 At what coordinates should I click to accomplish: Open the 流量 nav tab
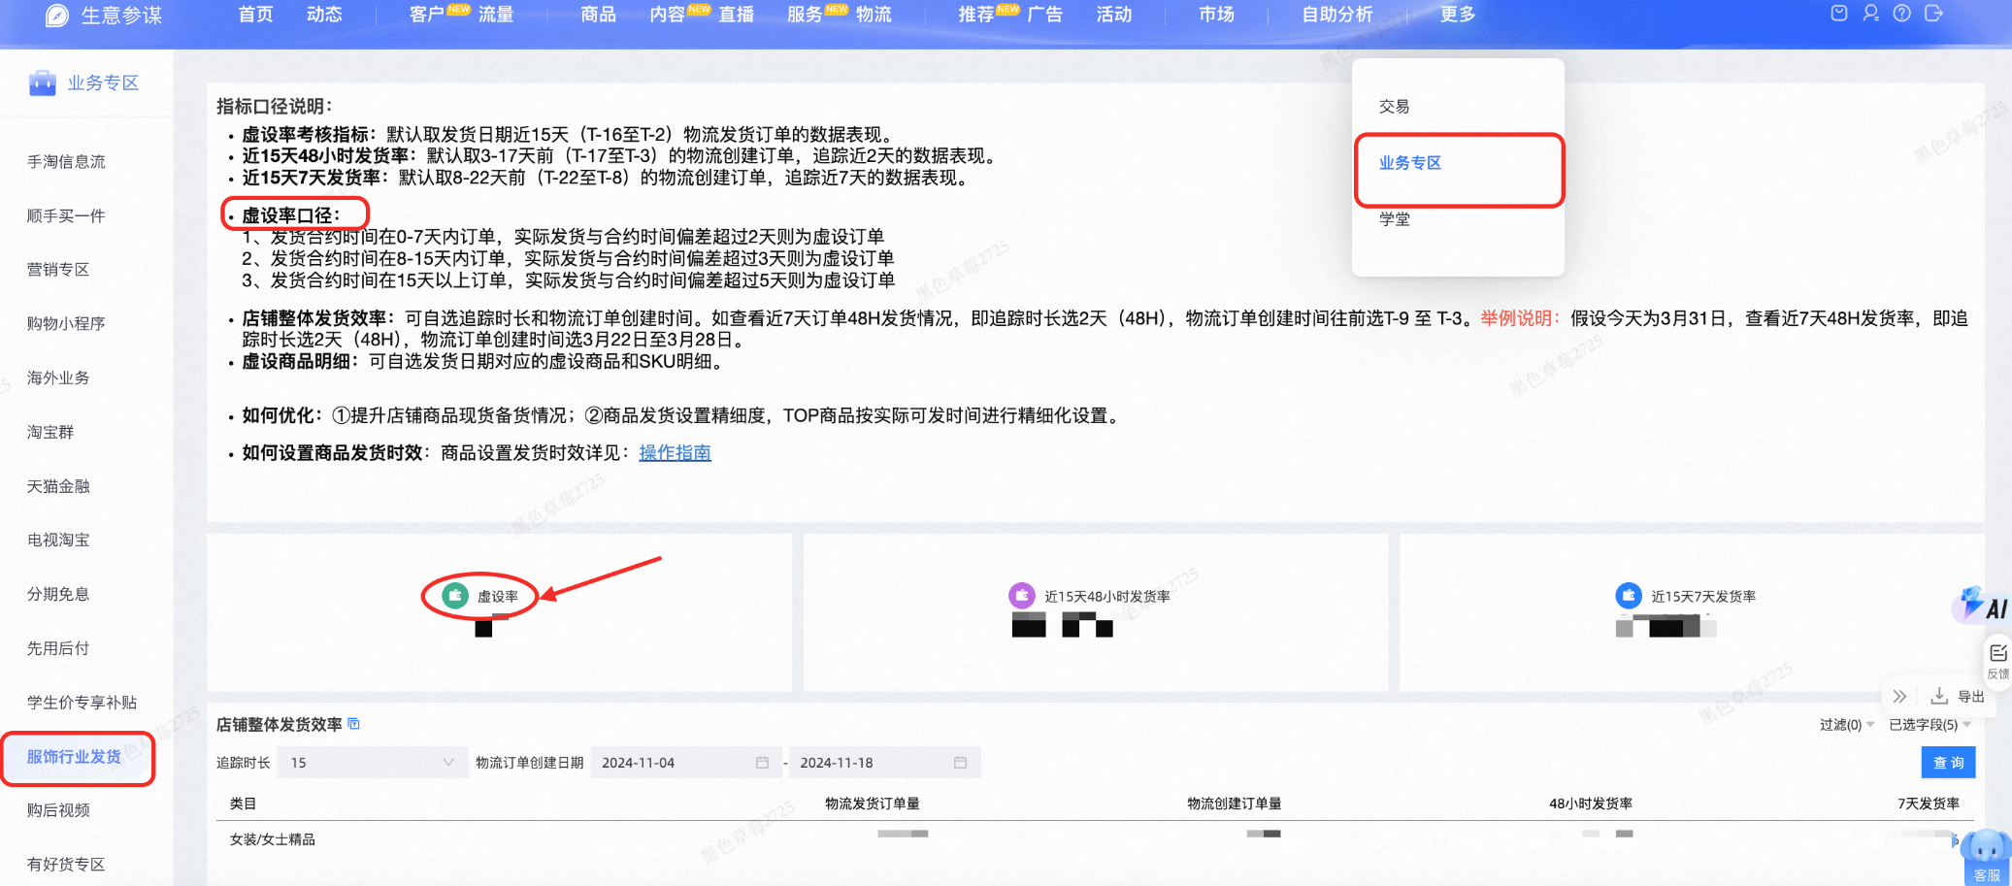[496, 15]
